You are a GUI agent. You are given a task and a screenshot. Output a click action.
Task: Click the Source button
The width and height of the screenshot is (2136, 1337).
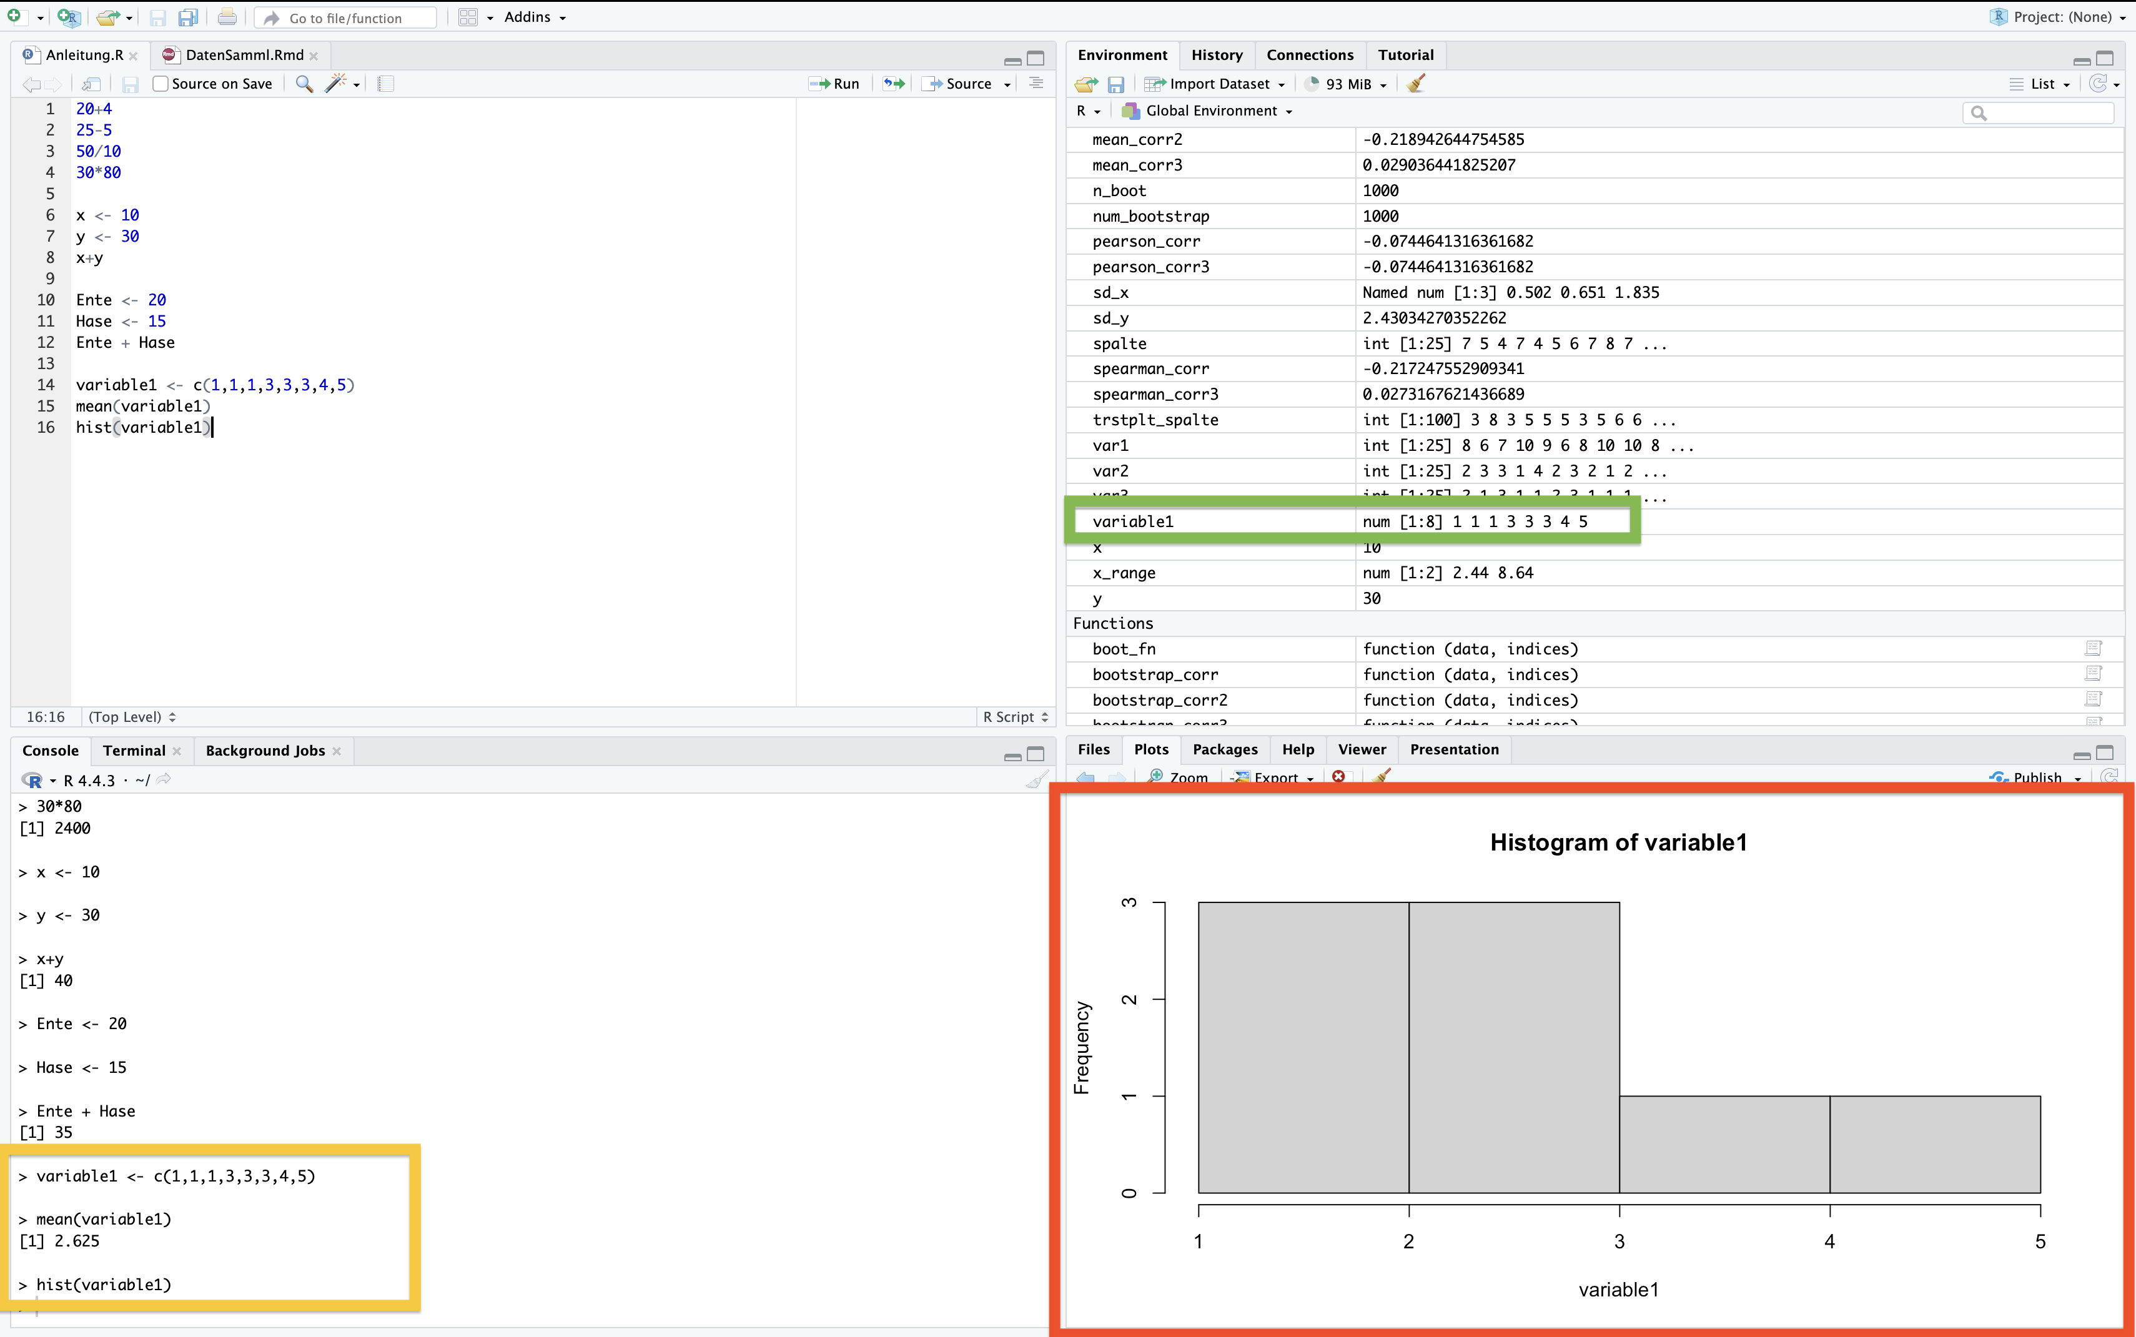click(958, 84)
